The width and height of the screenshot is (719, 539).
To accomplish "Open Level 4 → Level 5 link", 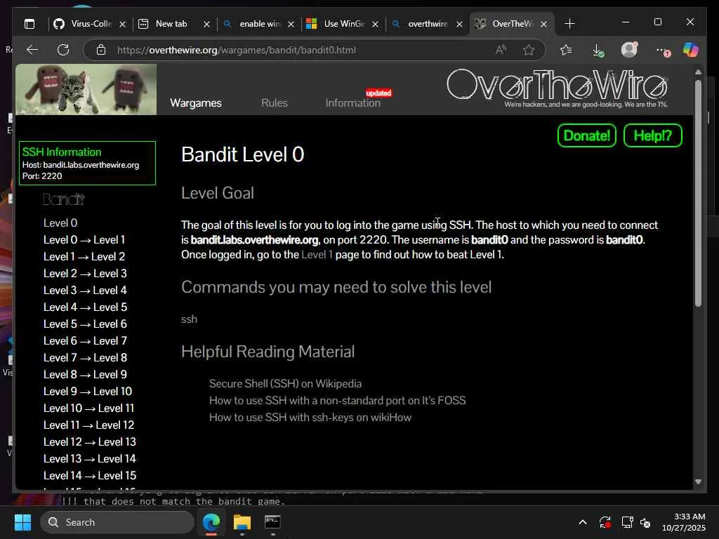I will coord(85,307).
